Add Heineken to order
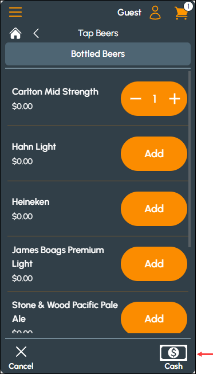 [x=154, y=209]
